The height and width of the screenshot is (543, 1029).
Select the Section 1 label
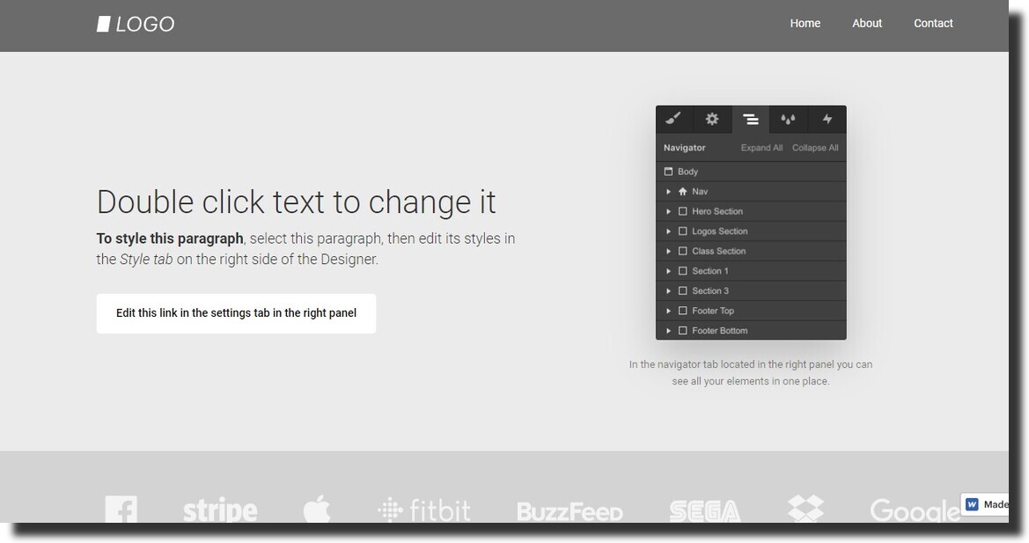[710, 271]
